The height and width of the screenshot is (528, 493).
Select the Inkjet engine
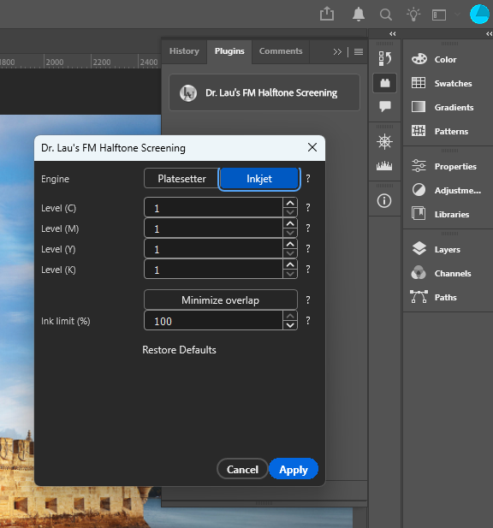[259, 179]
